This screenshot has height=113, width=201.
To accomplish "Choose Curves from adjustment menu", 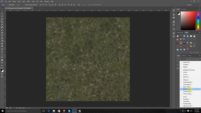I will 190,75.
